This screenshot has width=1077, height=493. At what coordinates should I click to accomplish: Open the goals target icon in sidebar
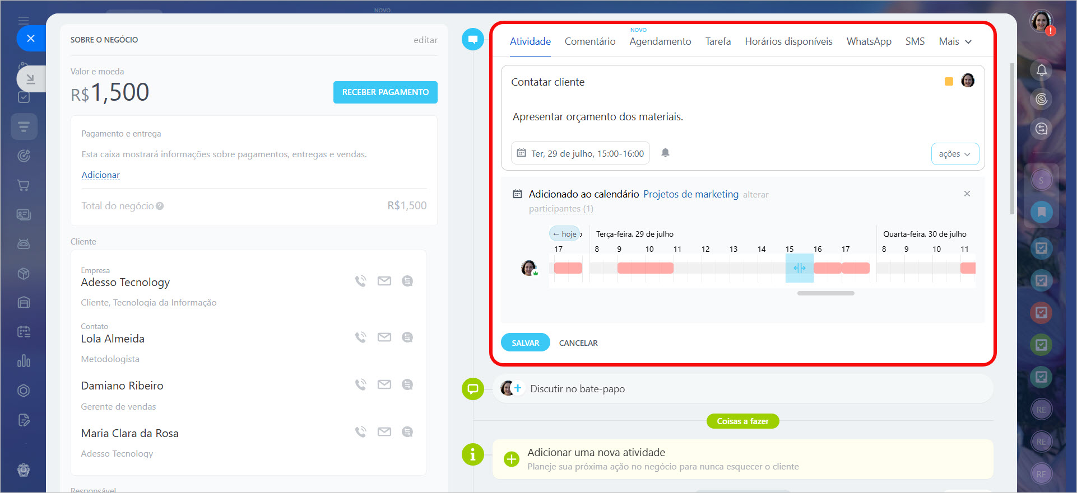(24, 156)
